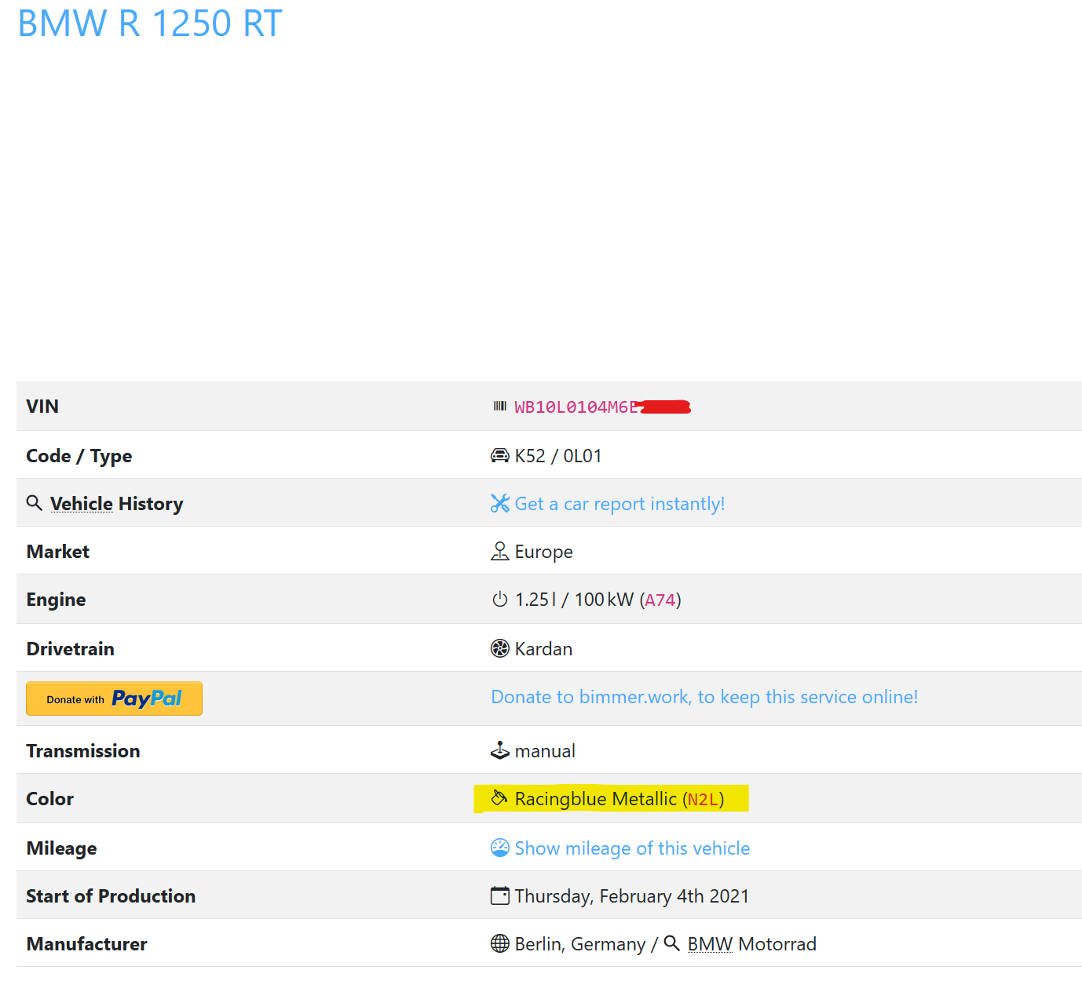
Task: Open 'Donate to bimmer.work' link
Action: [704, 697]
